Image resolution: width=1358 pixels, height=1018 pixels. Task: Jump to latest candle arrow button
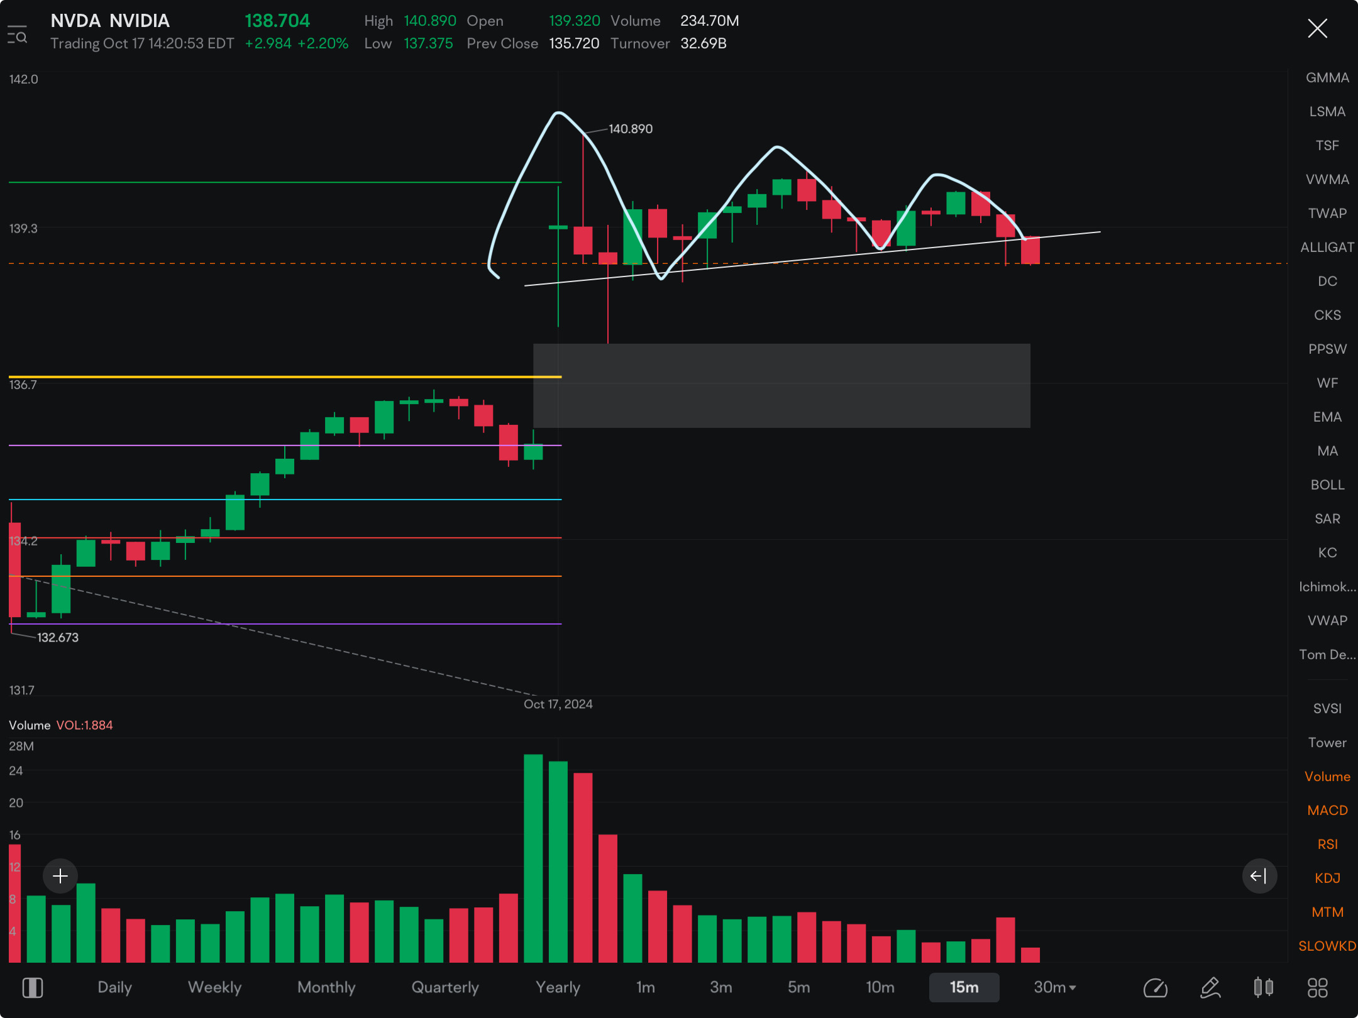[x=1259, y=876]
